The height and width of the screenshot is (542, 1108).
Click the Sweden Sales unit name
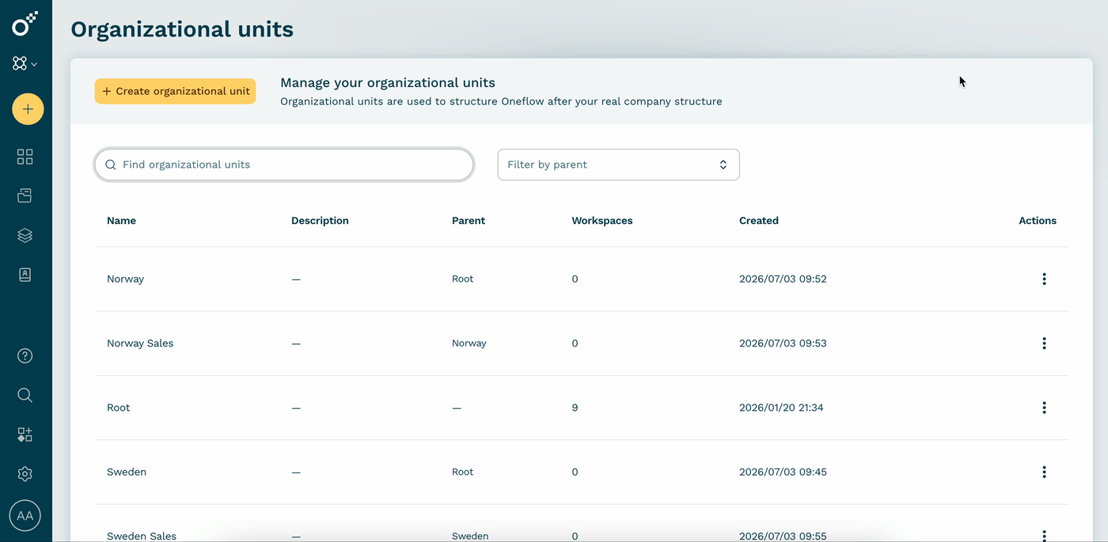click(x=142, y=536)
